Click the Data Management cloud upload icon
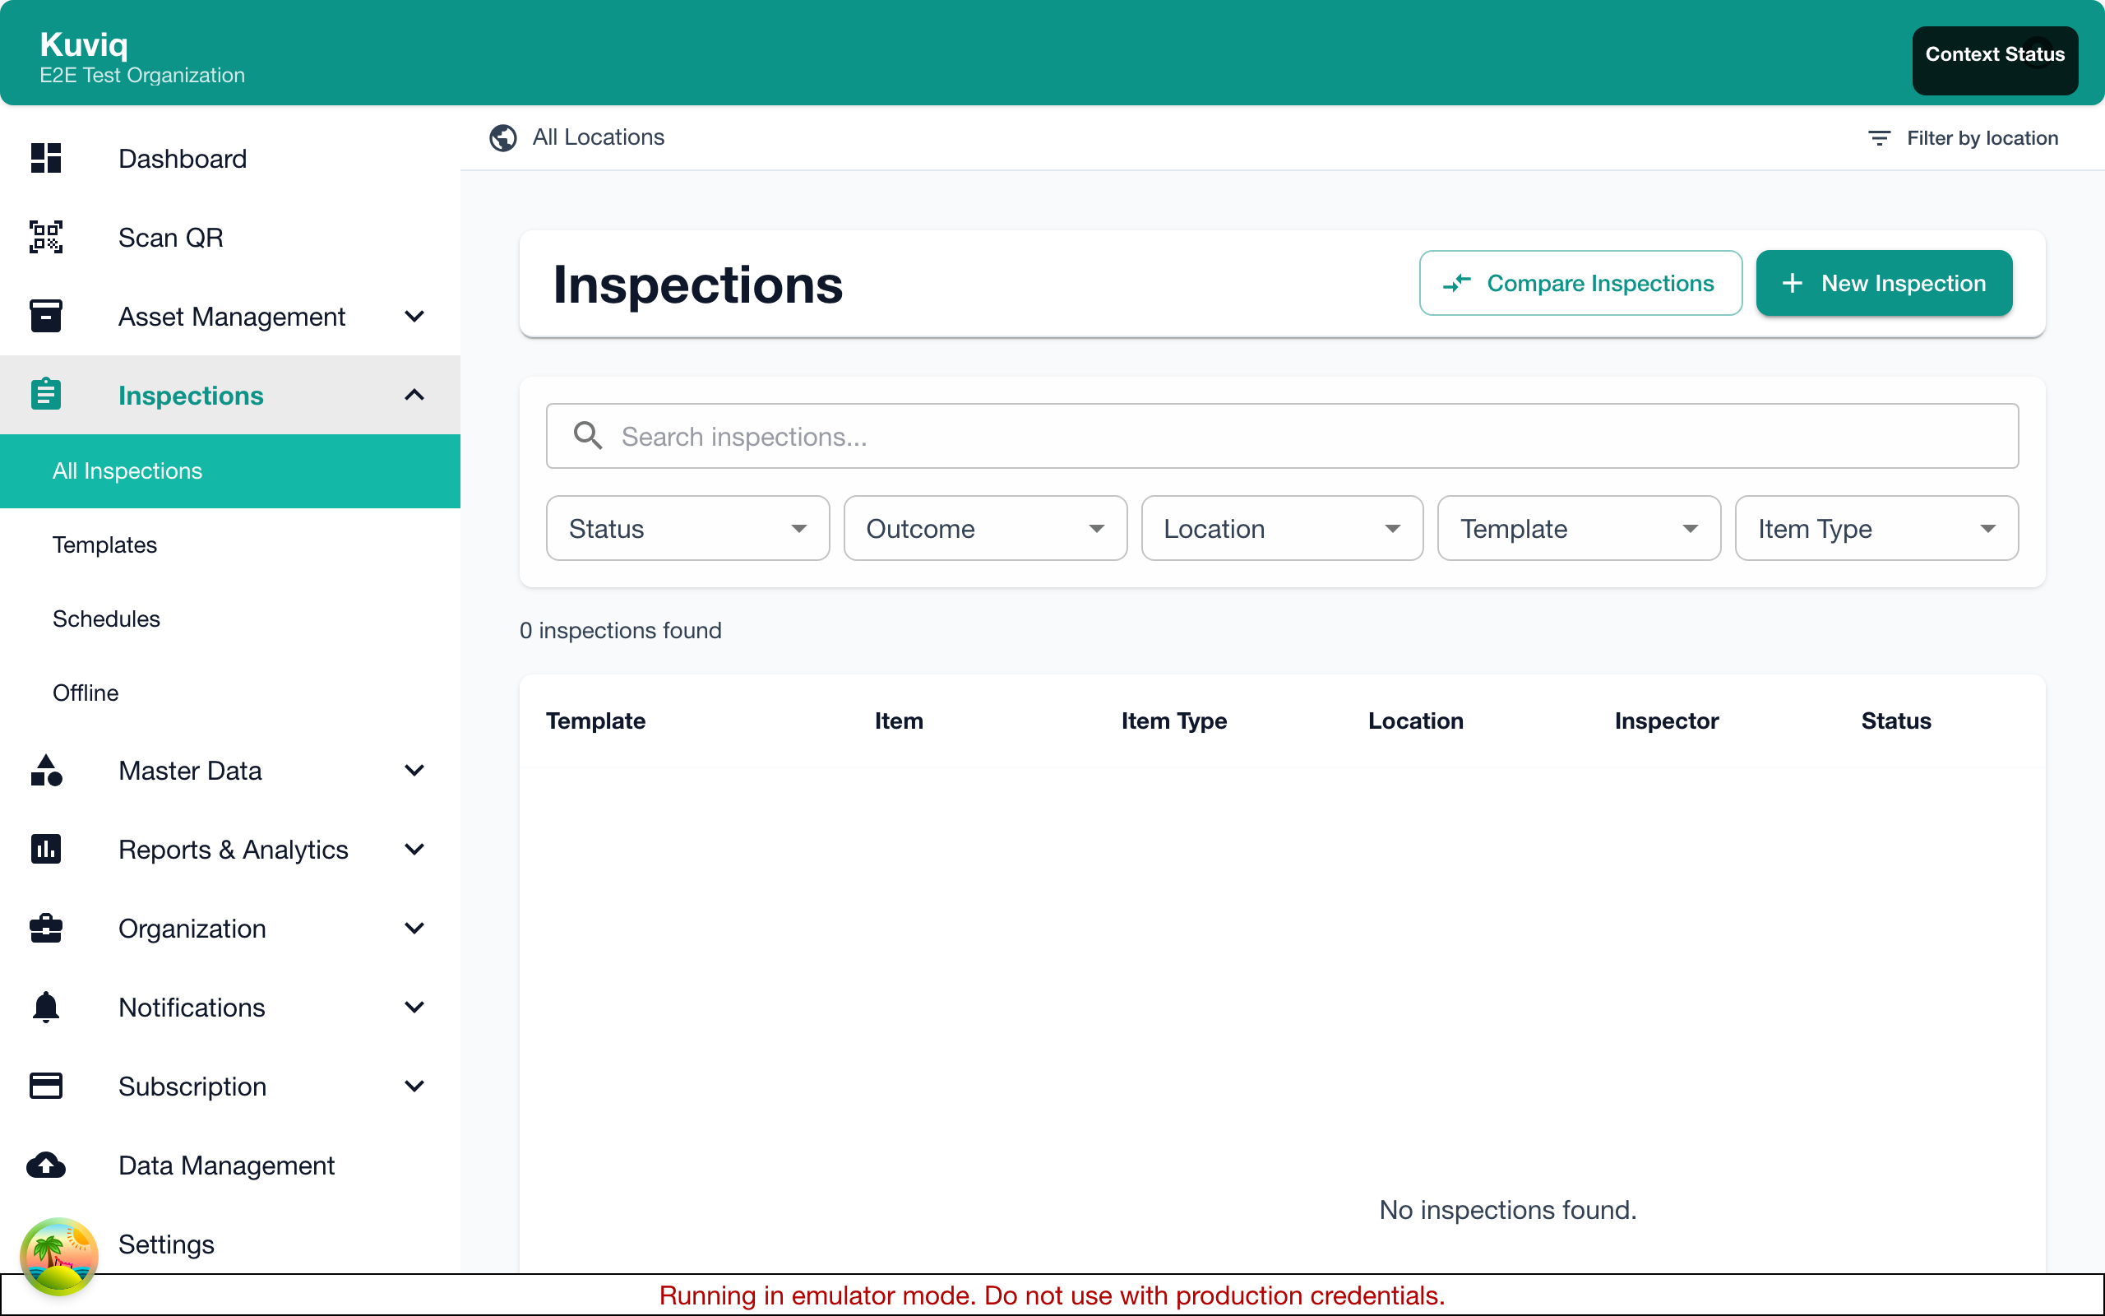 46,1165
